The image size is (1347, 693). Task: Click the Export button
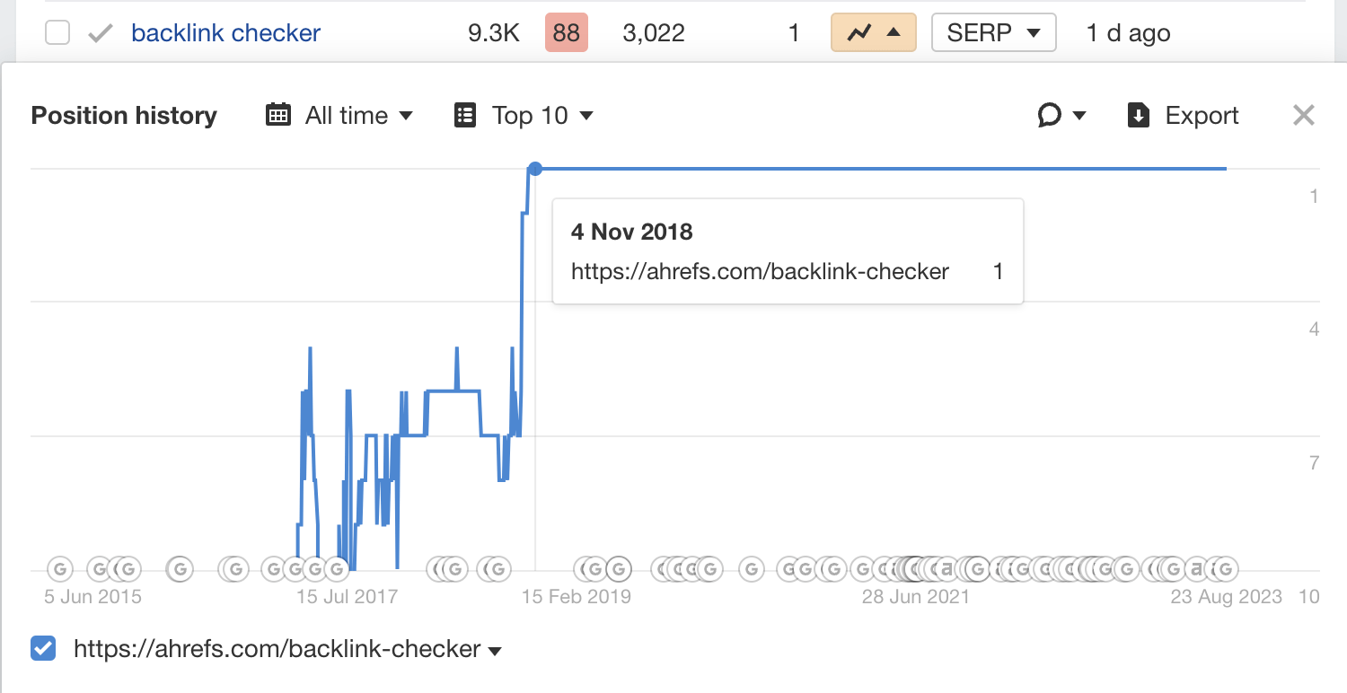pos(1201,115)
